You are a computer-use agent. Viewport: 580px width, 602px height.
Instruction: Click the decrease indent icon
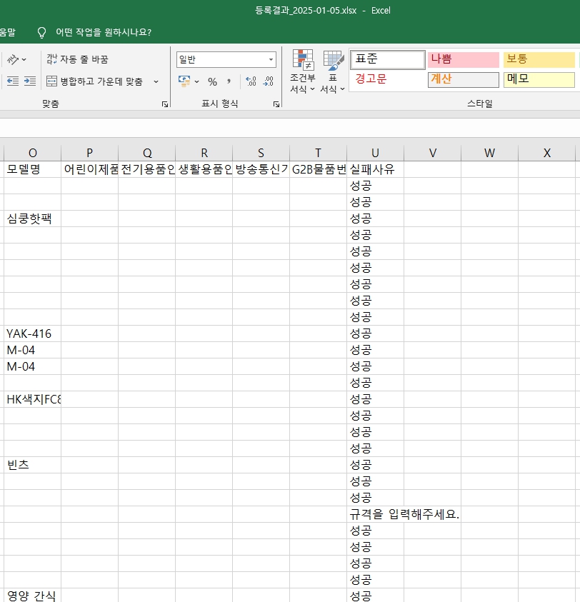13,81
